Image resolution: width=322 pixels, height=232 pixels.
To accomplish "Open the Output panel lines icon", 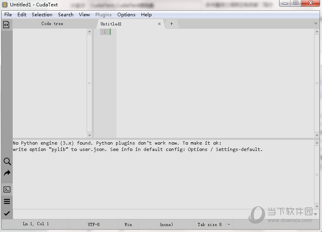I will click(7, 201).
